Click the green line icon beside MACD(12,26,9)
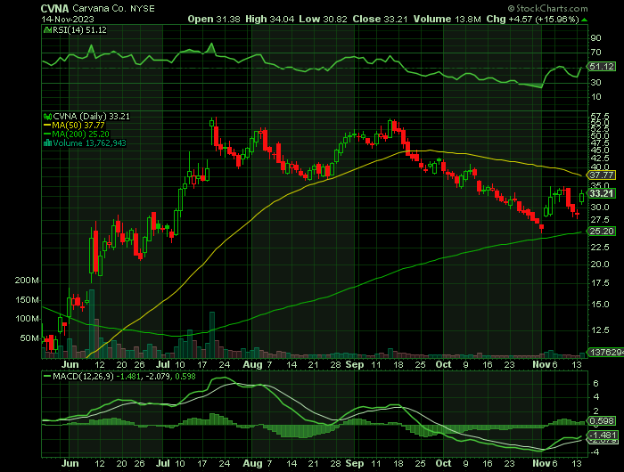Screen dimensions: 624x472 47,376
